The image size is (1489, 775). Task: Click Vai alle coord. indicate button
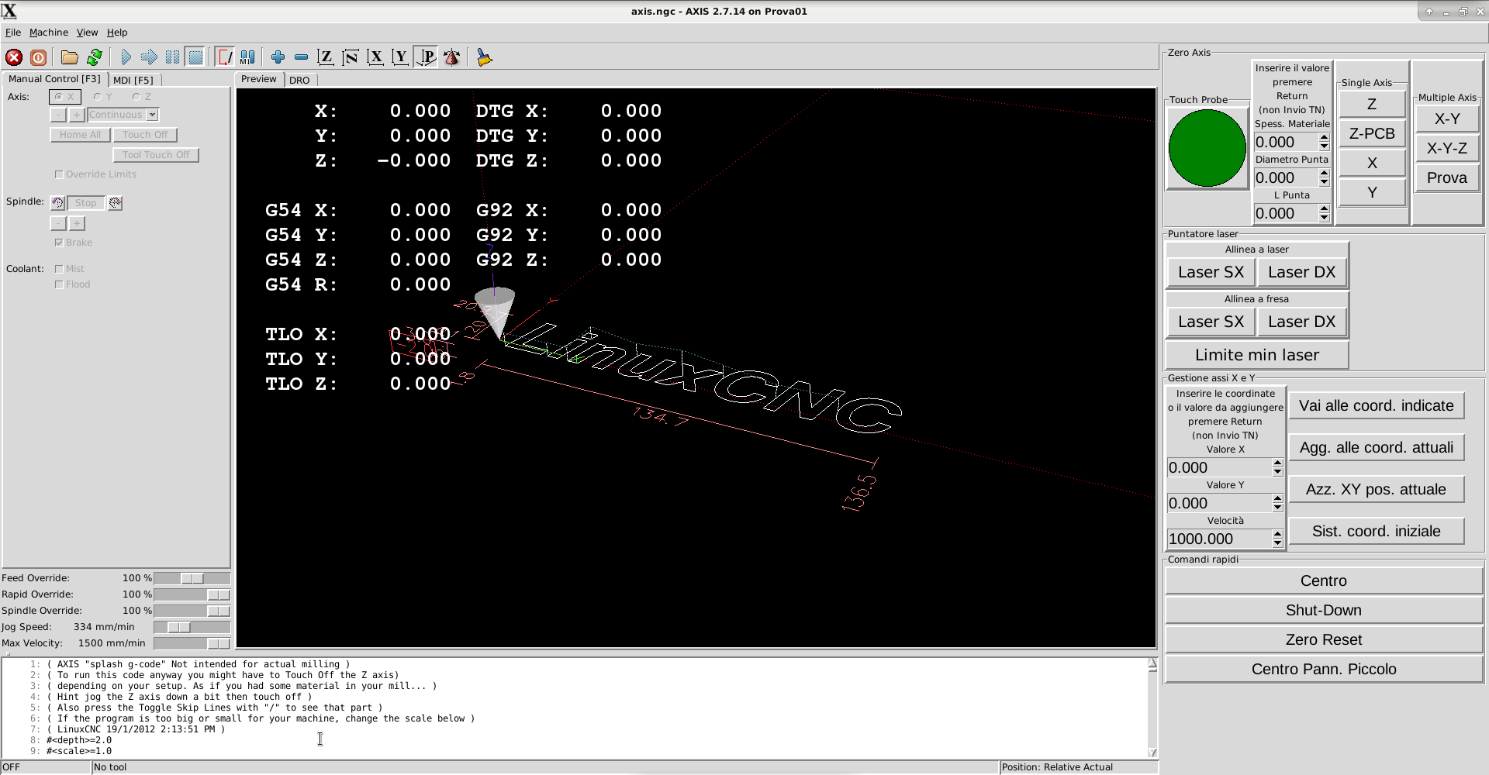pos(1376,405)
